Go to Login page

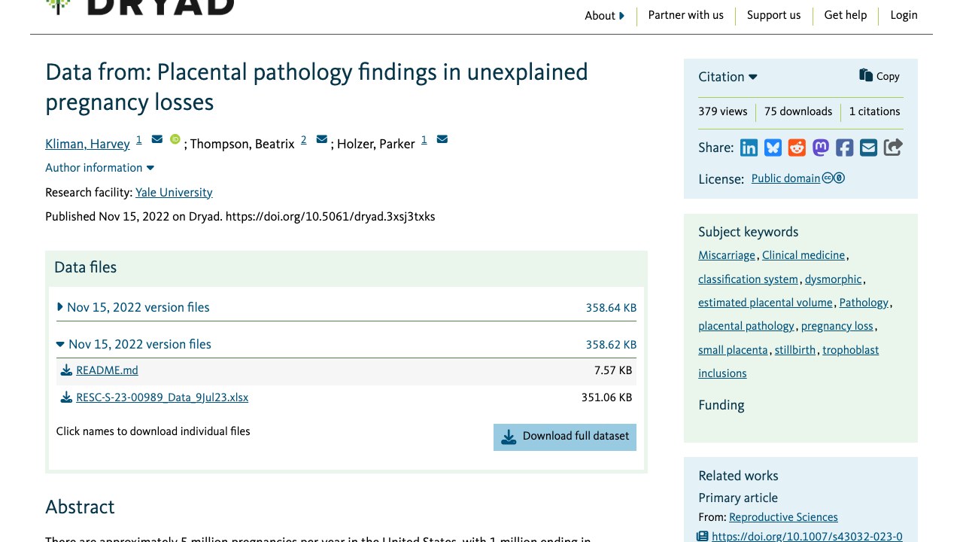[904, 15]
